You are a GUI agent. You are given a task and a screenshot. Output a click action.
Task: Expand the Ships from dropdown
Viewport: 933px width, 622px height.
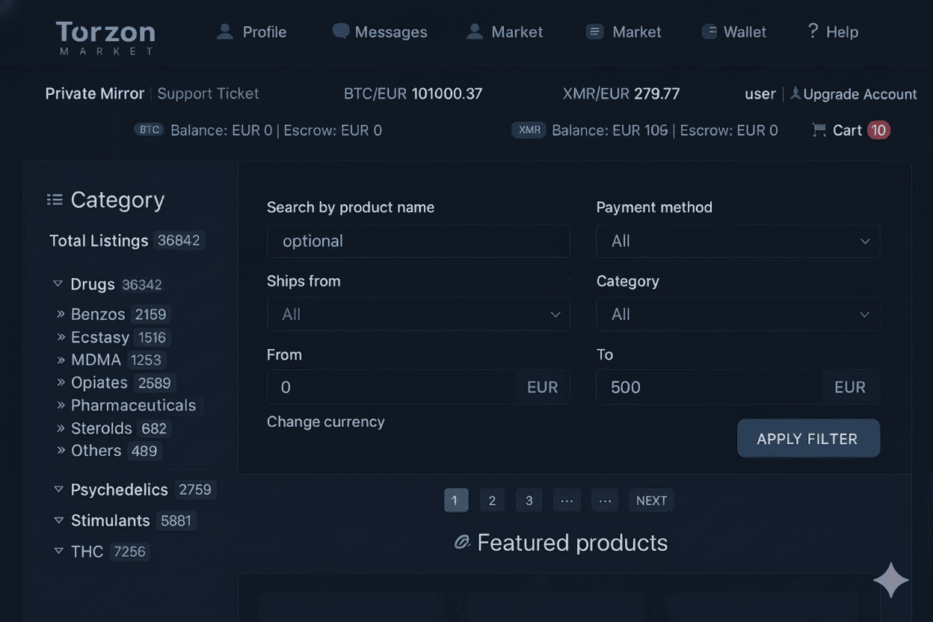pyautogui.click(x=418, y=315)
